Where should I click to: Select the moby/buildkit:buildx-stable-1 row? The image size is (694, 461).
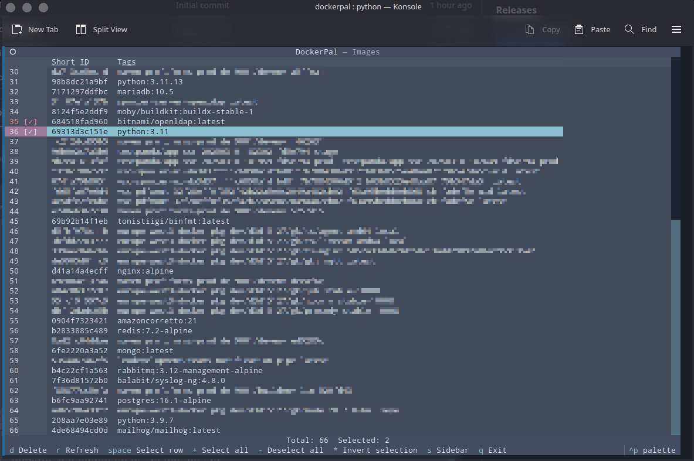(284, 112)
